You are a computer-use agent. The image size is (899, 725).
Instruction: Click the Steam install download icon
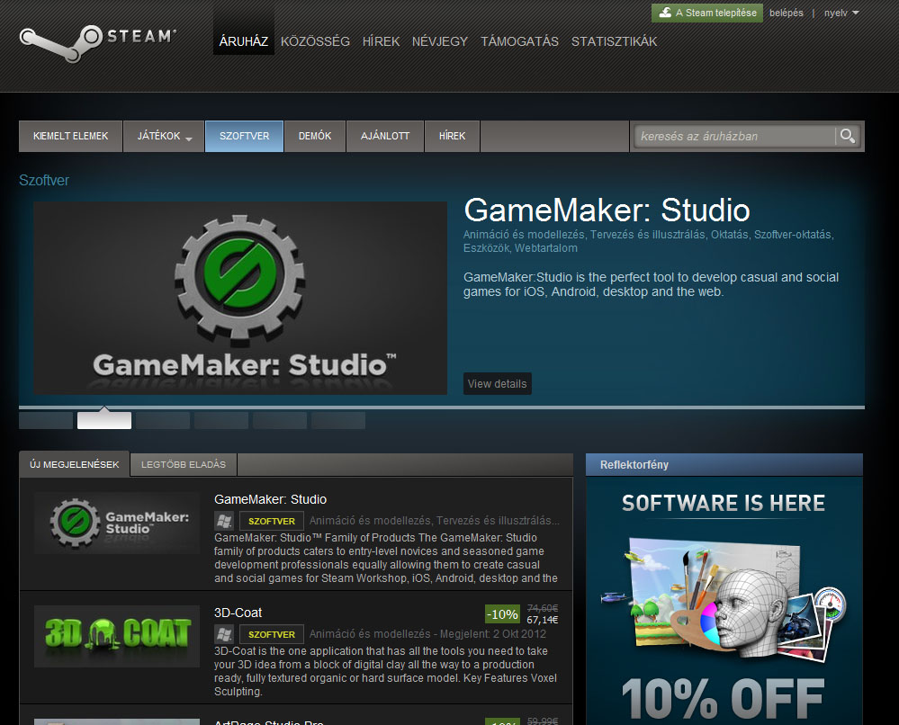point(664,13)
